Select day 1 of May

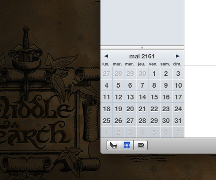click(x=154, y=74)
